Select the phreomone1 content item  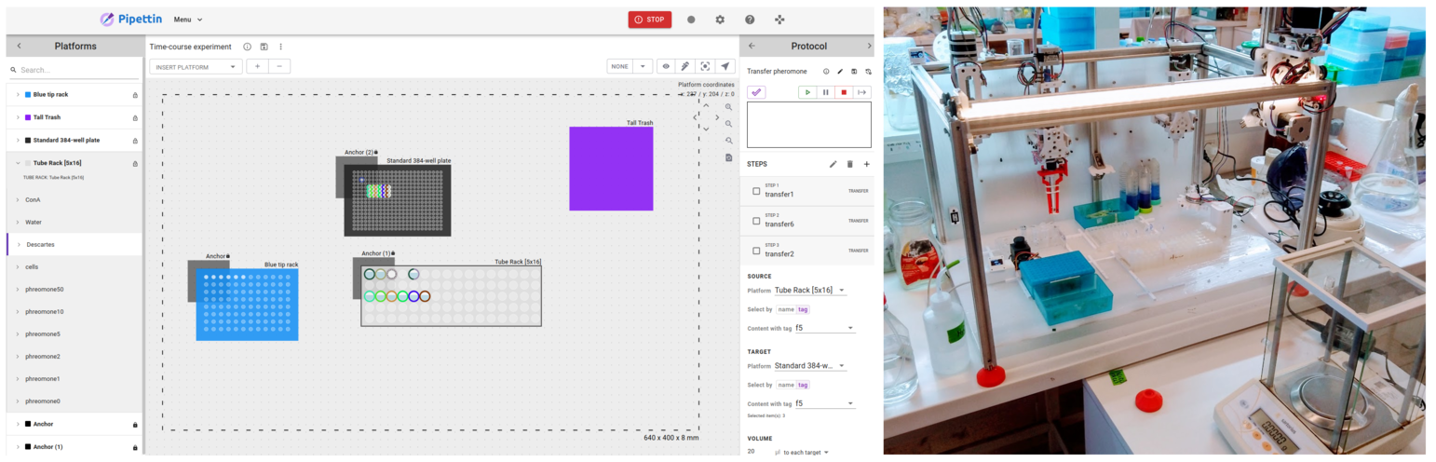[x=74, y=378]
